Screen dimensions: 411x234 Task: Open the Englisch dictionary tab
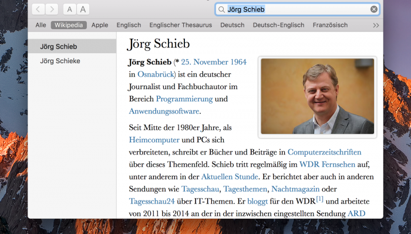pos(129,25)
